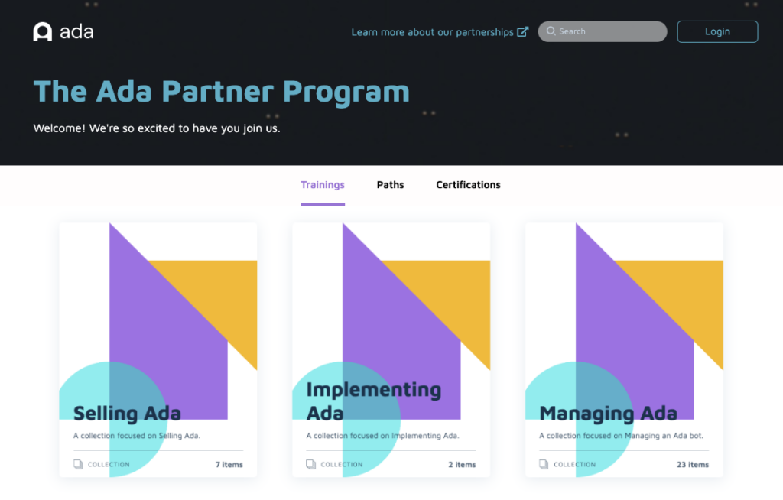Open Learn more about our partnerships link

440,32
